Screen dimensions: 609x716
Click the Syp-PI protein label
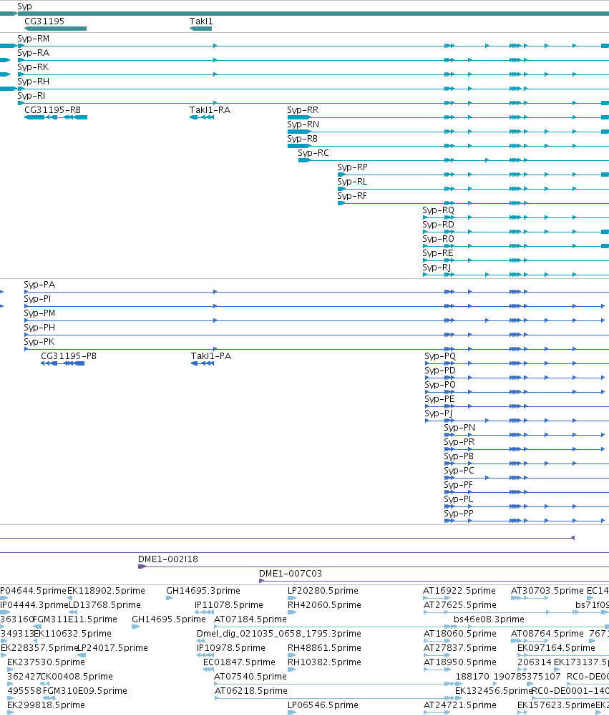point(37,299)
